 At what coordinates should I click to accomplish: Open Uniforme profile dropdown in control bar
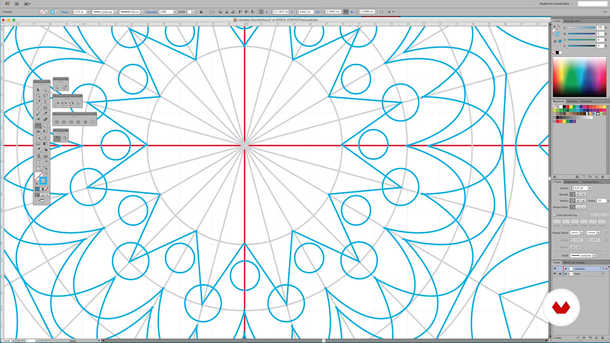[116, 12]
